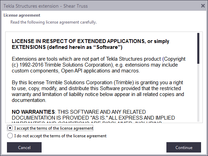The width and height of the screenshot is (208, 156).
Task: Click the 'License agreement' section header
Action: pyautogui.click(x=22, y=15)
